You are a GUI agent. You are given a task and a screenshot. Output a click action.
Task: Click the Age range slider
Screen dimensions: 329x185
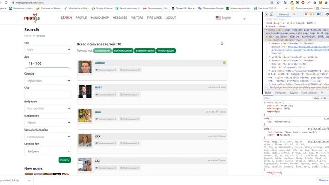click(x=48, y=68)
